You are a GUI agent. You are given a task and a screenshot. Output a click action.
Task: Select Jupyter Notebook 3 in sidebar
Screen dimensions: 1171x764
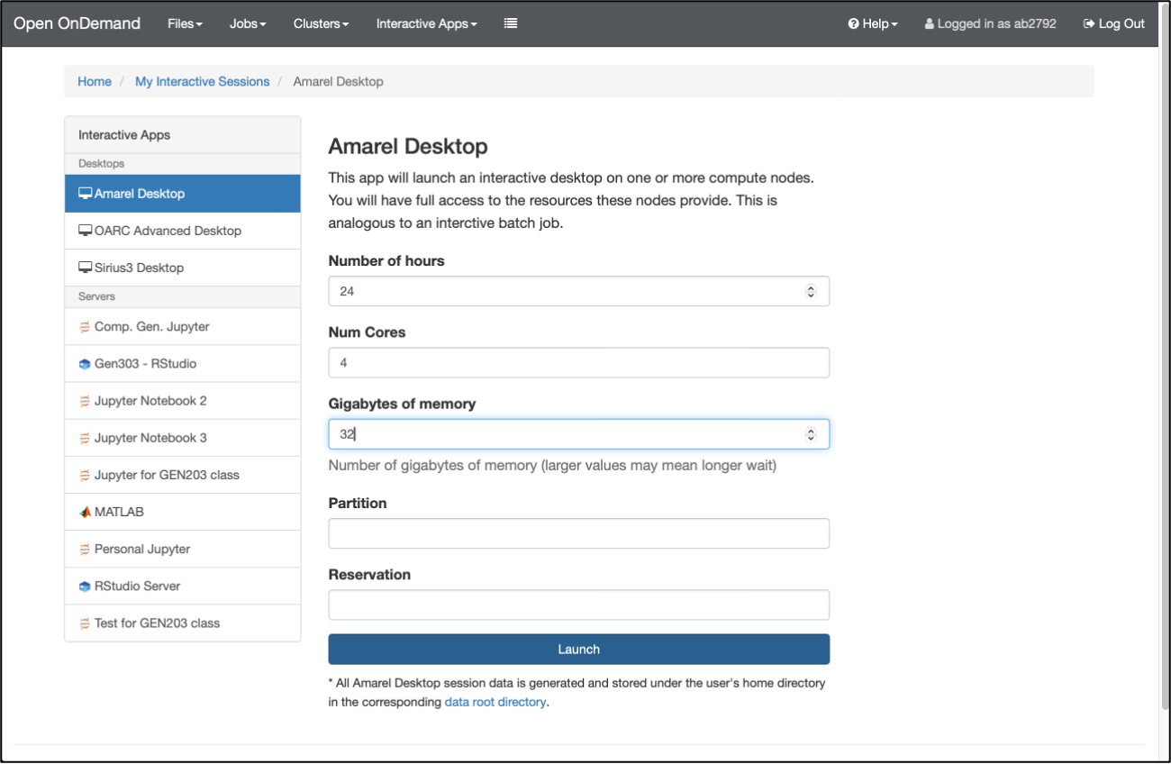[150, 438]
